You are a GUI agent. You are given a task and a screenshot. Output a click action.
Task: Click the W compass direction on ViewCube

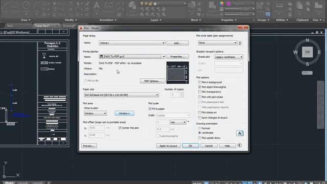coord(295,52)
